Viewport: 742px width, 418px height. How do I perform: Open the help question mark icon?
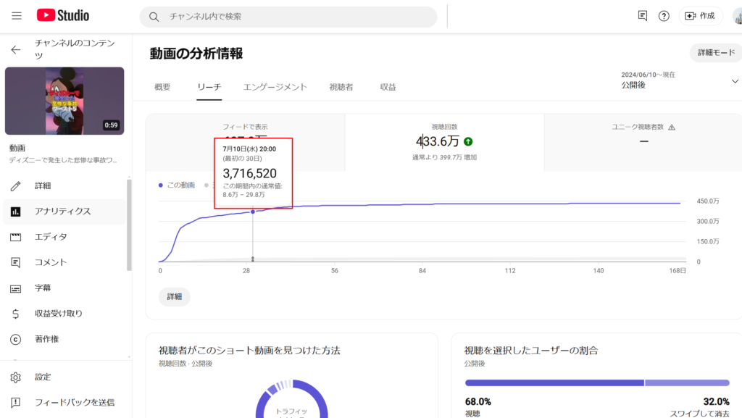pos(664,16)
